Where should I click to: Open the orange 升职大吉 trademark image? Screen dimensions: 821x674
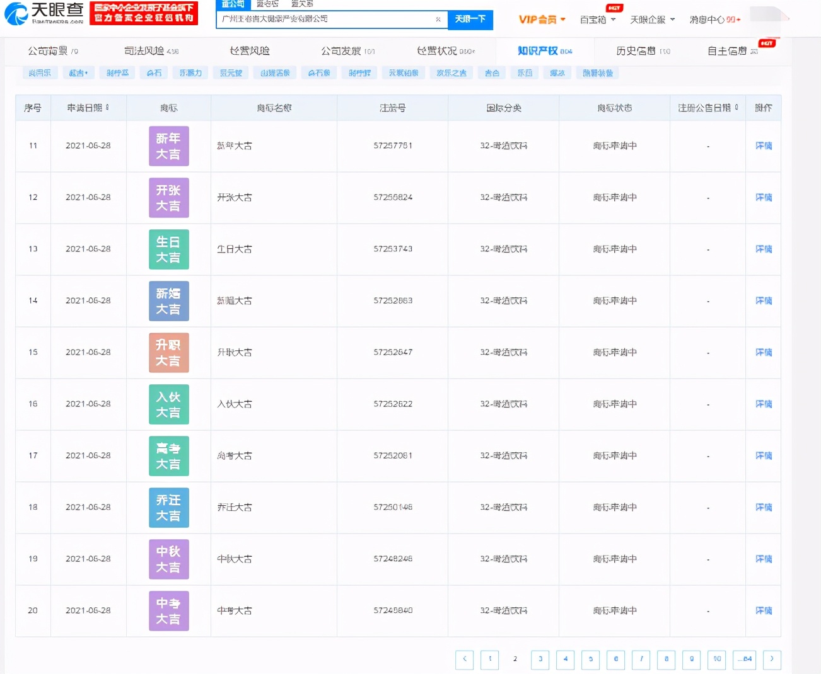click(x=168, y=353)
